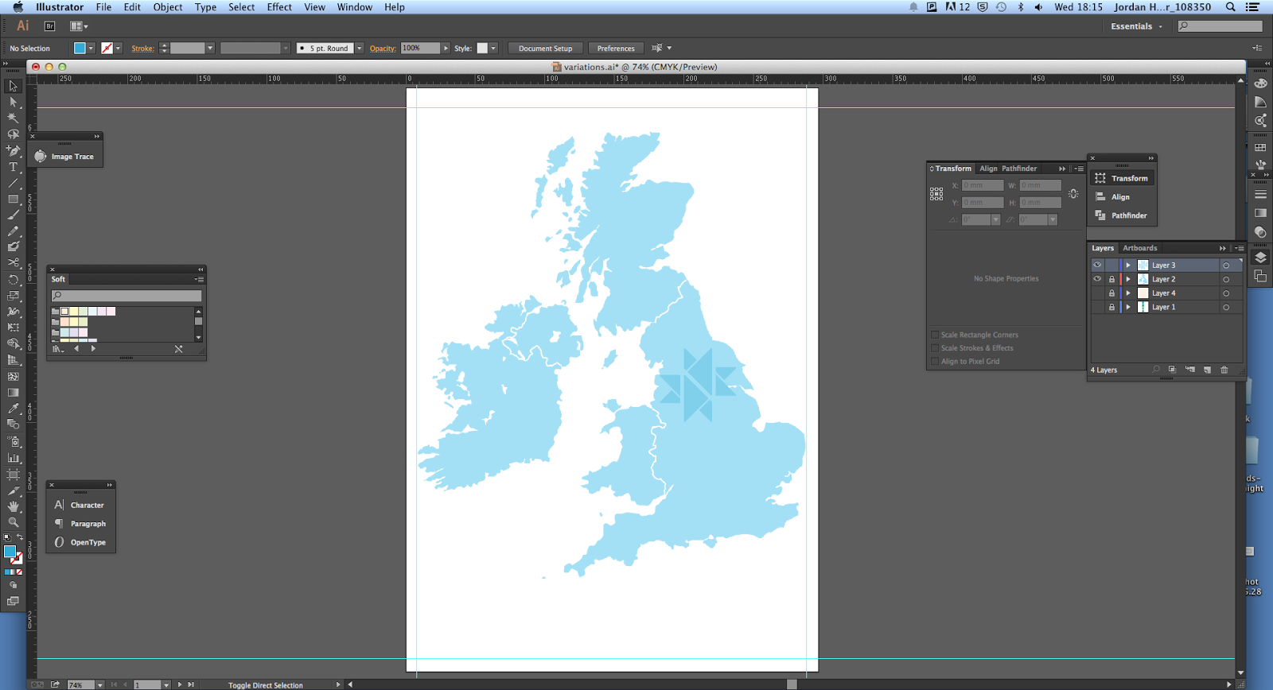This screenshot has width=1273, height=690.
Task: Open the zoom level 74% dropdown
Action: 99,684
